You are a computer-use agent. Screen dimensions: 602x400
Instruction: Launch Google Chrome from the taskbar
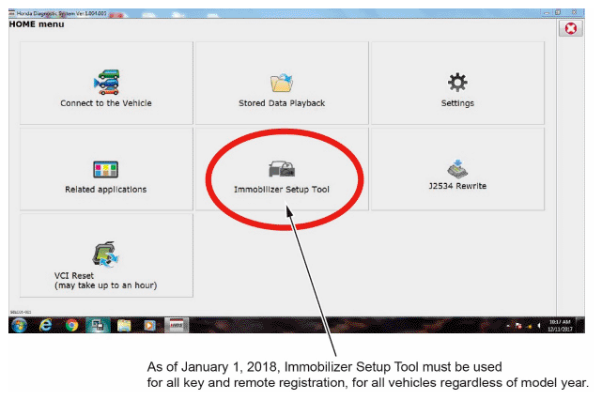(71, 325)
